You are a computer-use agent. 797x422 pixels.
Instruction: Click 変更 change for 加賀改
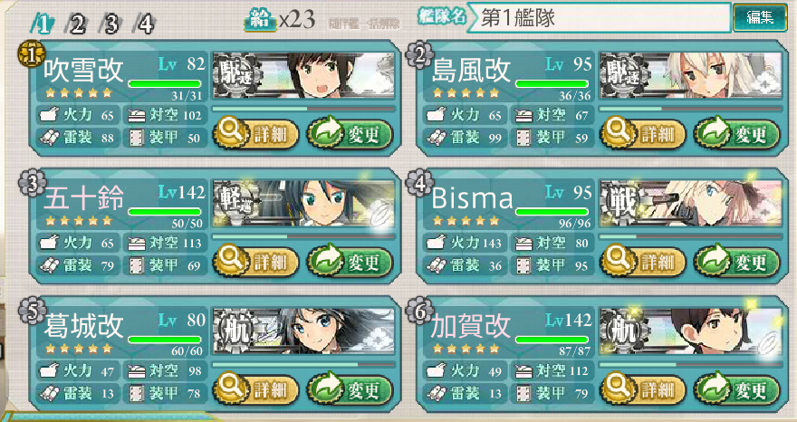[x=737, y=389]
